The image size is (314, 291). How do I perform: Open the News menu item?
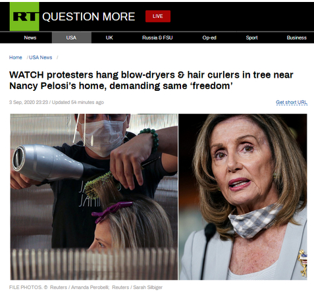pyautogui.click(x=30, y=38)
